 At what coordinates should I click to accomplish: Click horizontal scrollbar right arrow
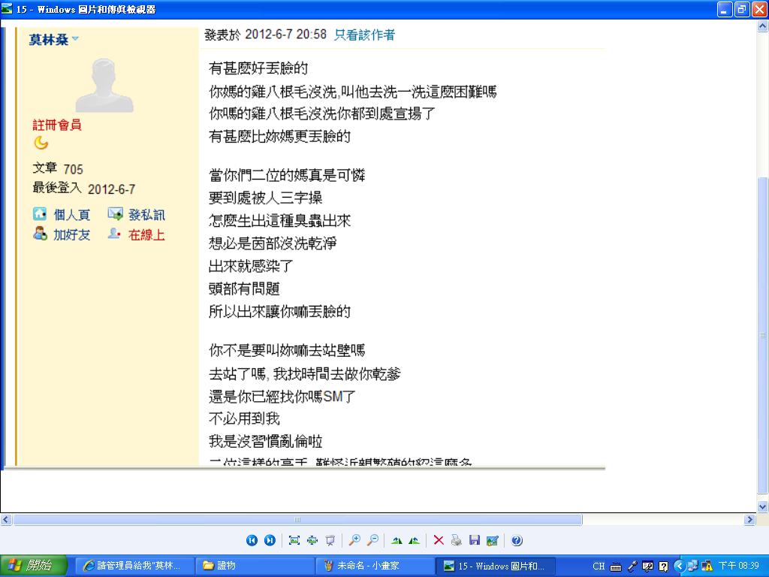click(x=749, y=520)
